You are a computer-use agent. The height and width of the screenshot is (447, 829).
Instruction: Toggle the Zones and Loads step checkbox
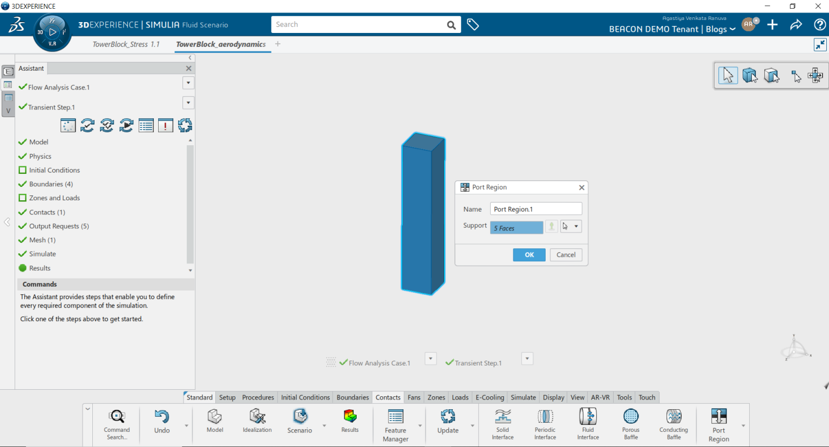(x=23, y=198)
